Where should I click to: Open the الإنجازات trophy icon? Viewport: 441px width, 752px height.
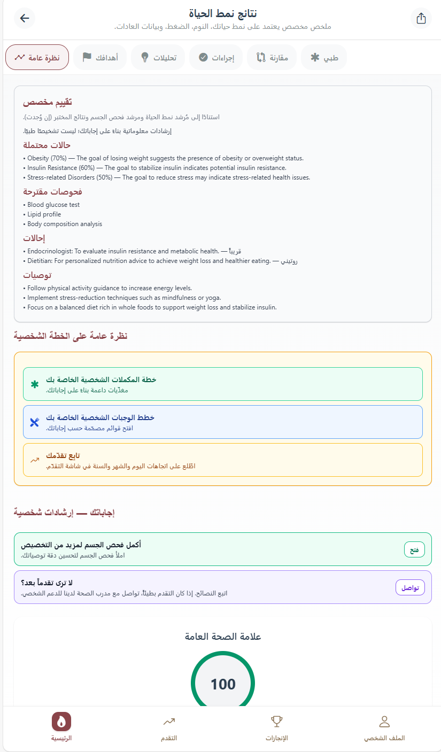pyautogui.click(x=276, y=722)
